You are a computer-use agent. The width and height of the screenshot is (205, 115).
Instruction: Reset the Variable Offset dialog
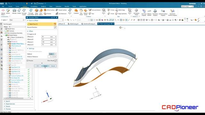tap(52, 18)
